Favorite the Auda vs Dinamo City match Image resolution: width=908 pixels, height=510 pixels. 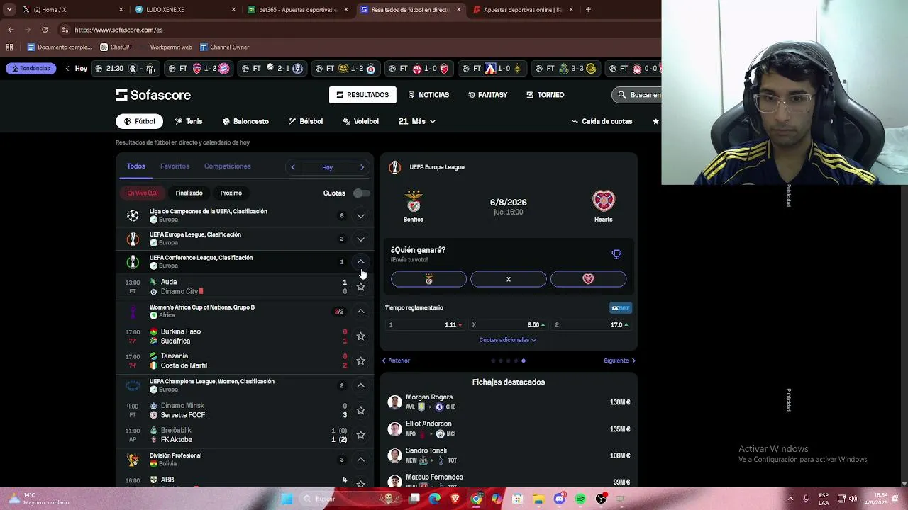360,287
